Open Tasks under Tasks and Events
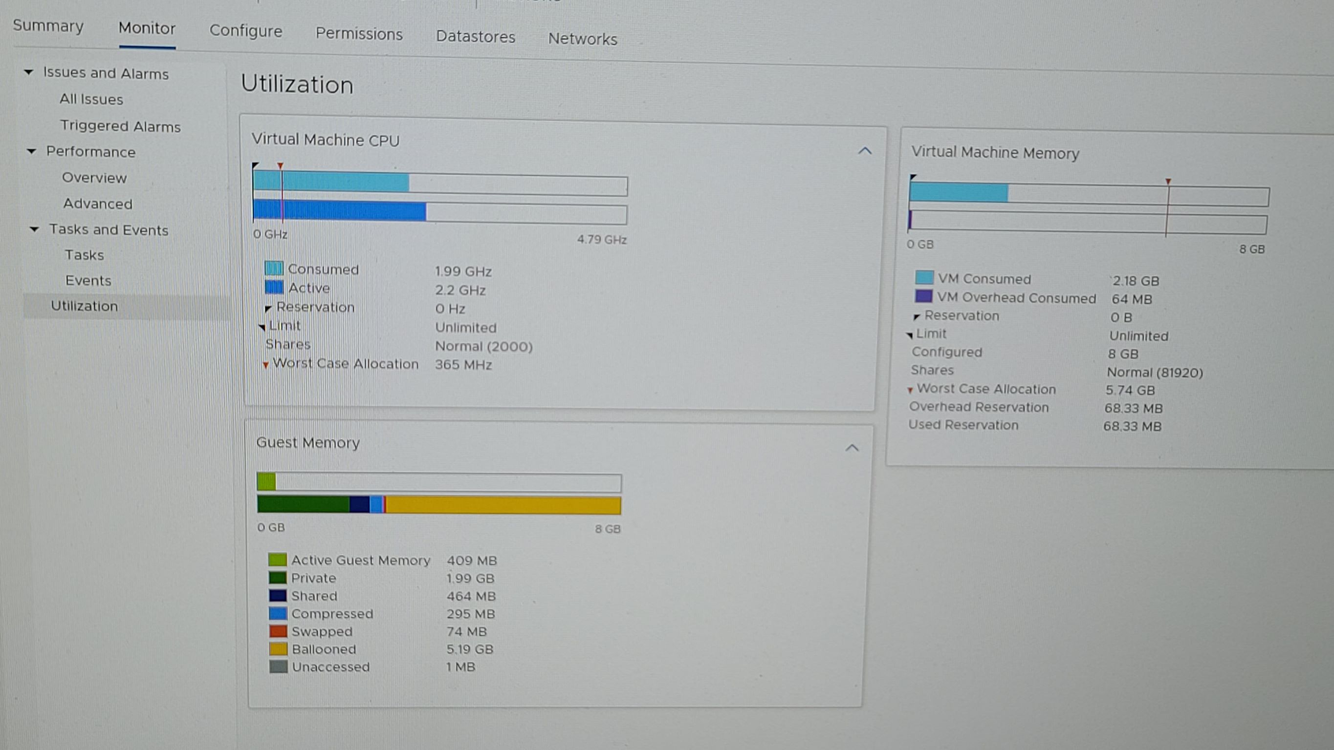Screen dimensions: 1334x750 pyautogui.click(x=84, y=254)
